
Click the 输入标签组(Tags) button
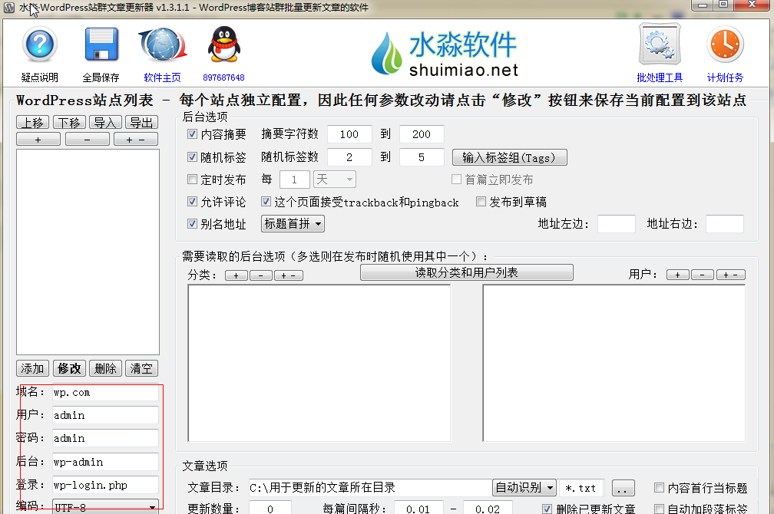click(x=509, y=157)
